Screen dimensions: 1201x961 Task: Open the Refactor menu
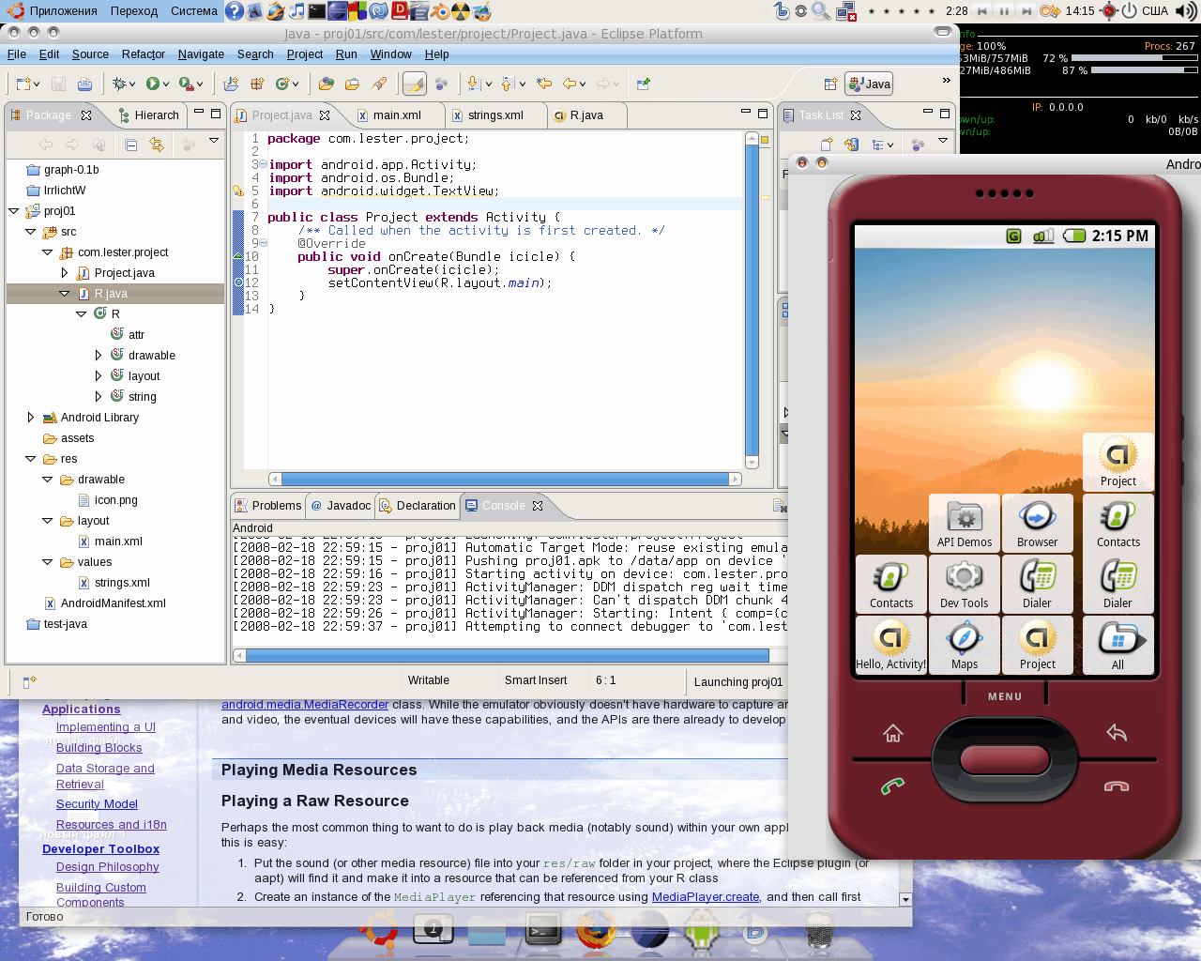[x=144, y=54]
